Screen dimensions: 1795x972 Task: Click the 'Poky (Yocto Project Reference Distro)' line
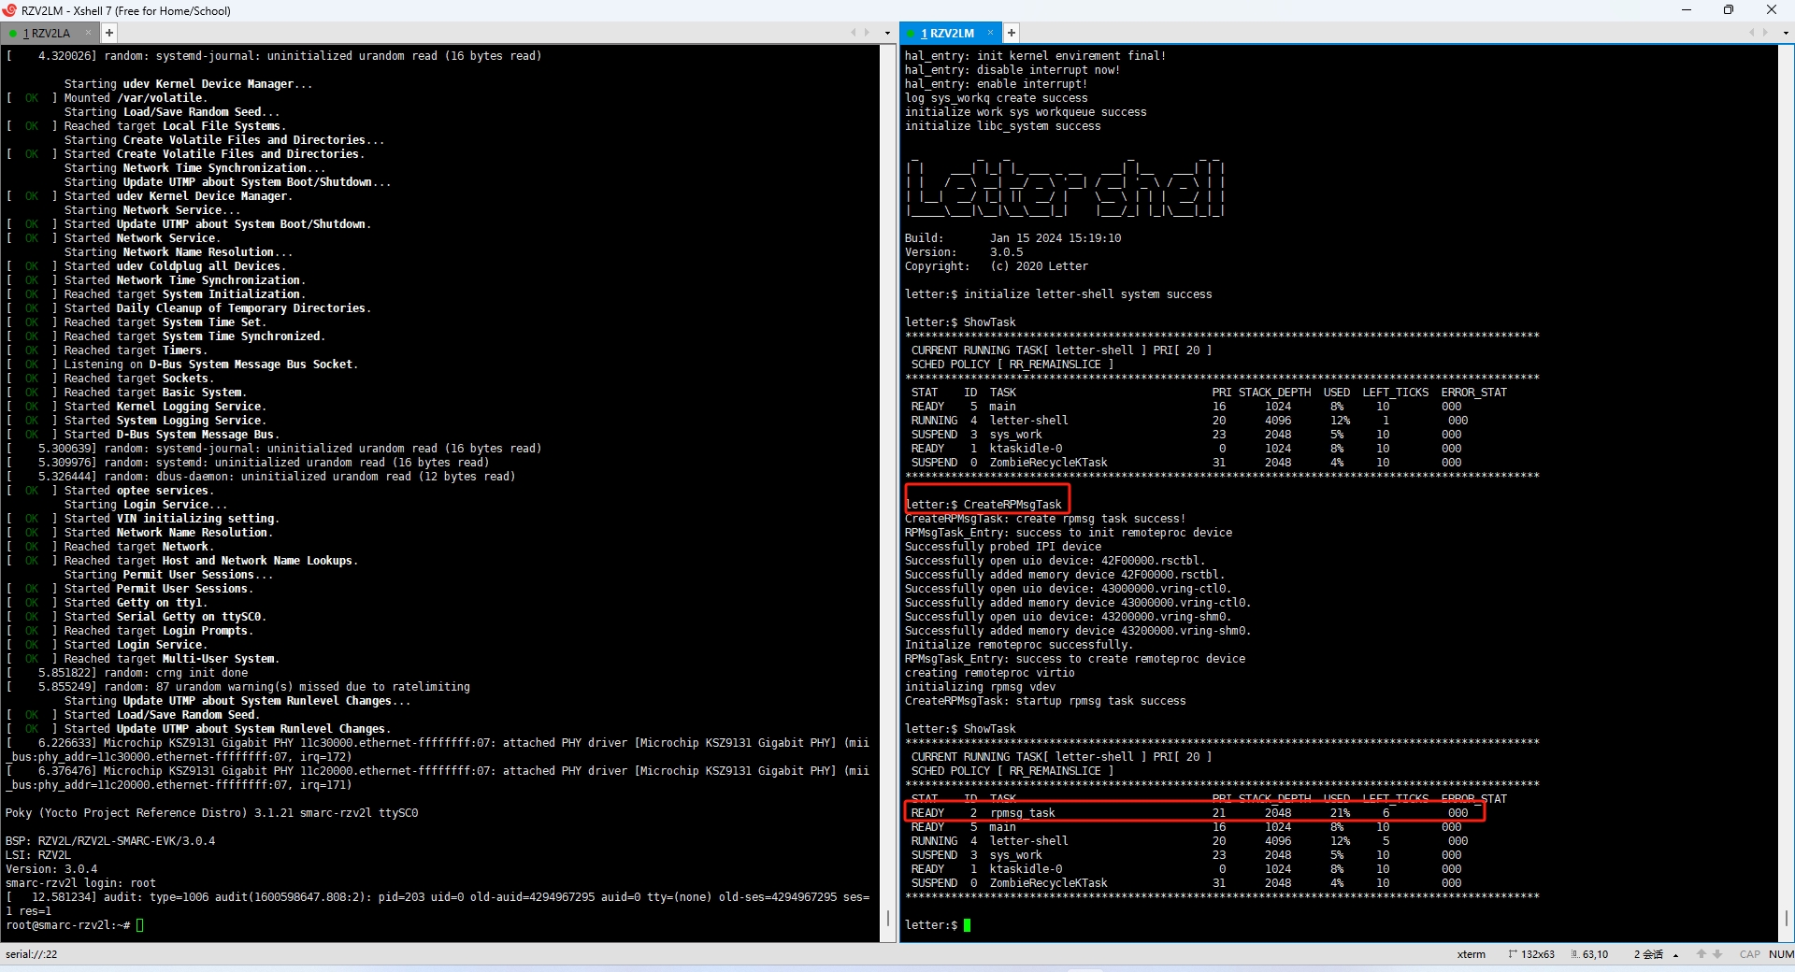pyautogui.click(x=211, y=813)
